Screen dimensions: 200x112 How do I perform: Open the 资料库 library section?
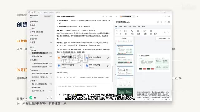pyautogui.click(x=33, y=39)
